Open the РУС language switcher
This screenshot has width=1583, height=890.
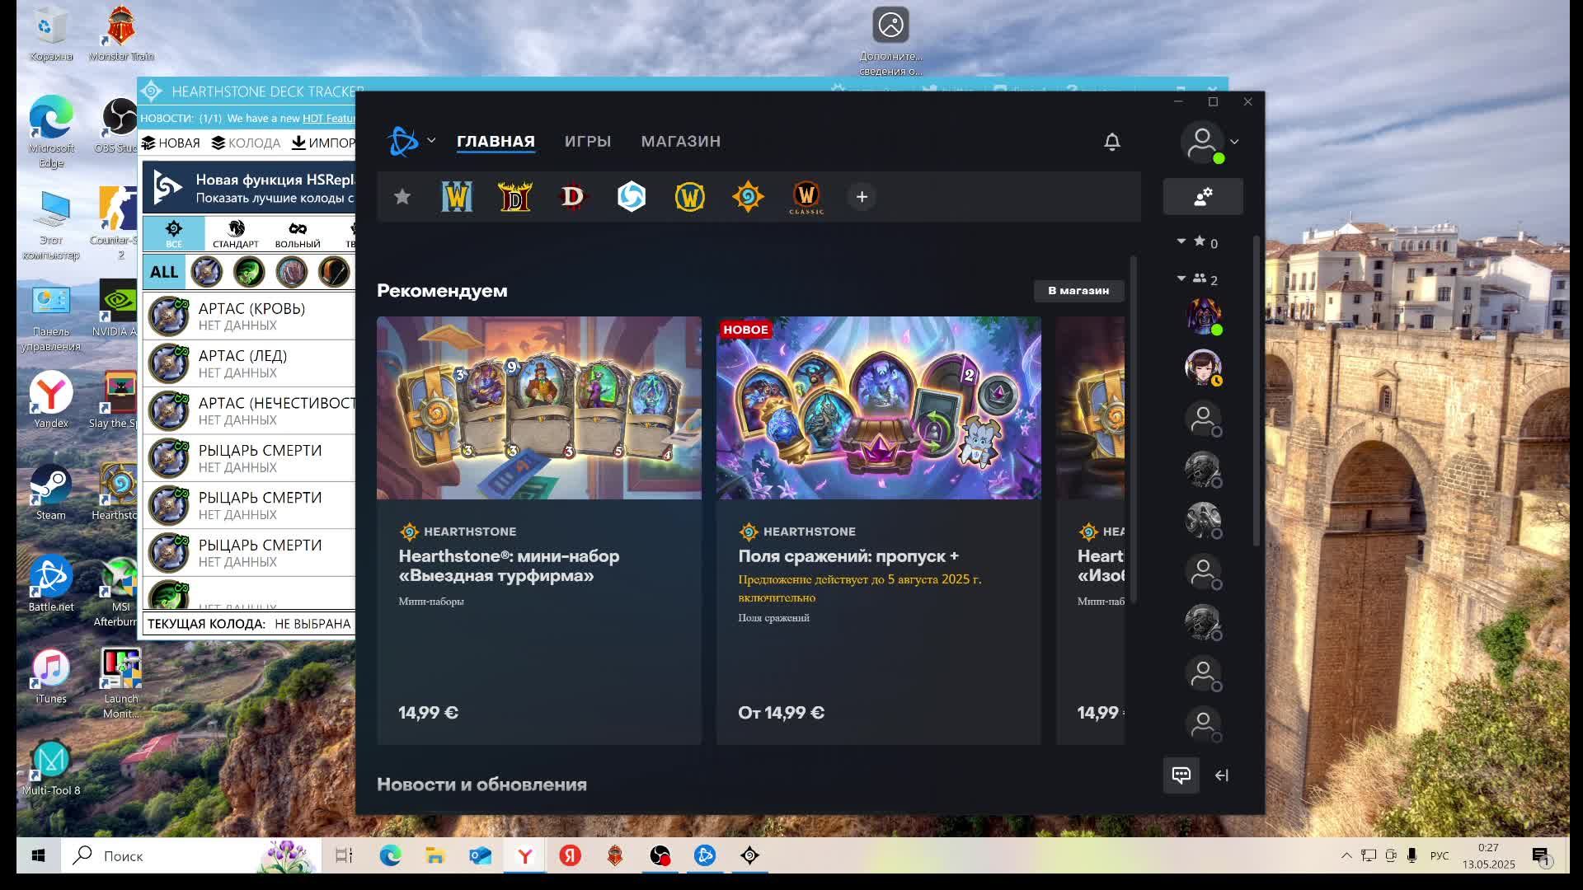(x=1440, y=856)
